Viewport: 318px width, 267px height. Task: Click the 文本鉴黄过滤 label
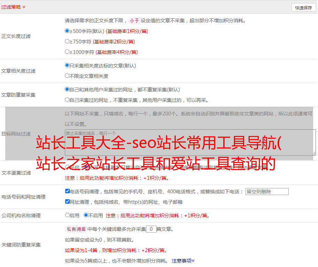point(16,173)
